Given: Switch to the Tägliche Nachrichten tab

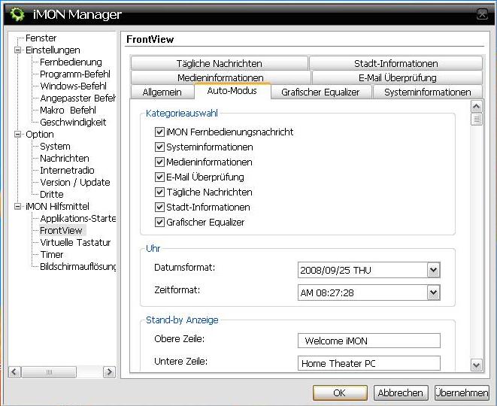Looking at the screenshot, I should click(x=219, y=63).
